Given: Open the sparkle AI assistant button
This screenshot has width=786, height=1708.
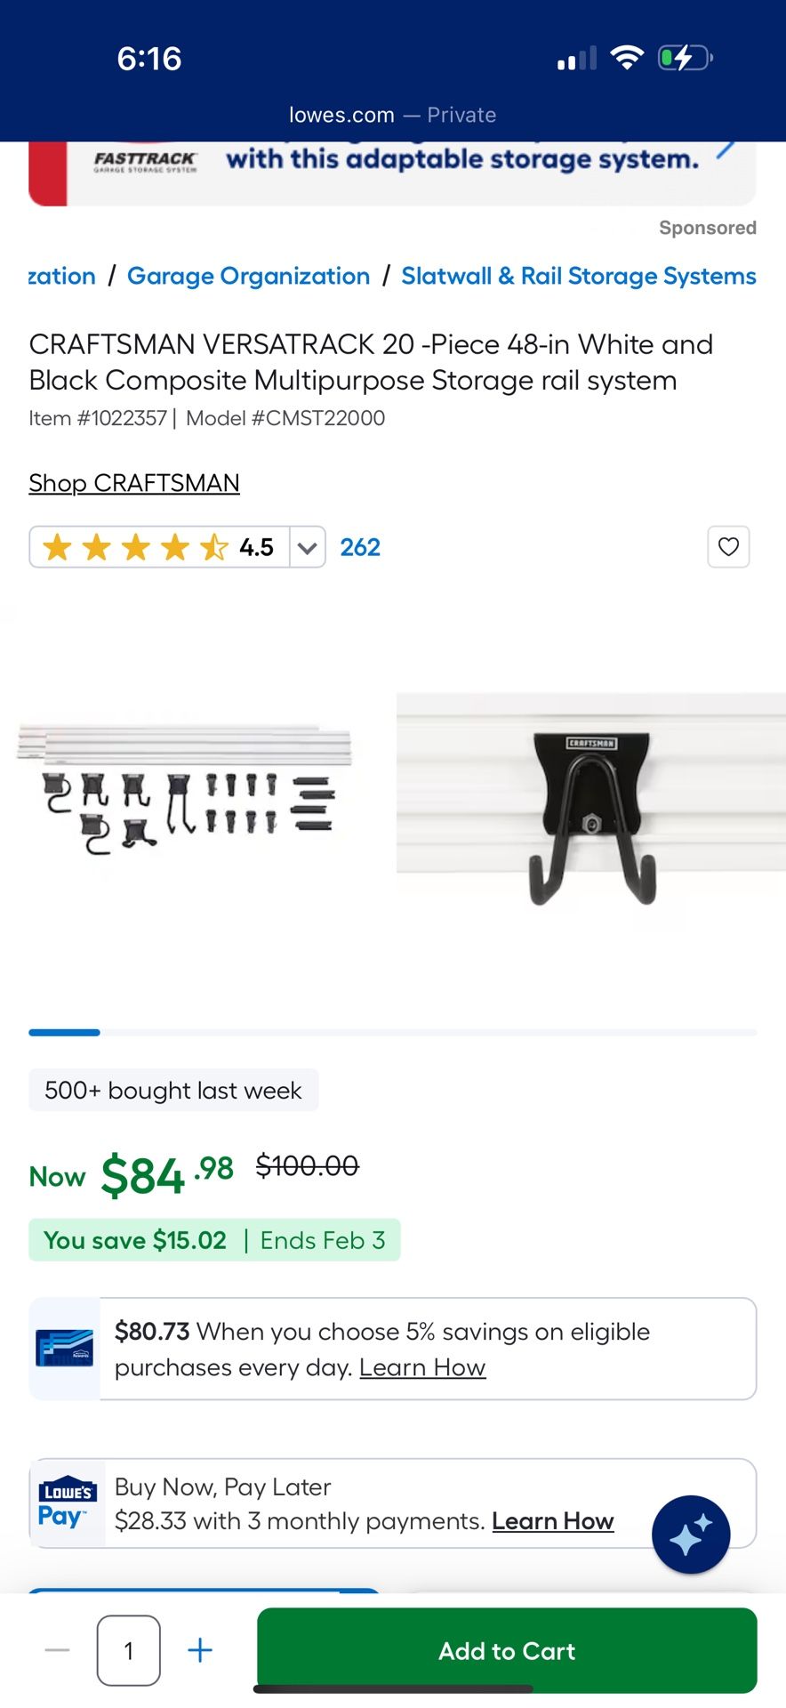Looking at the screenshot, I should pyautogui.click(x=691, y=1535).
